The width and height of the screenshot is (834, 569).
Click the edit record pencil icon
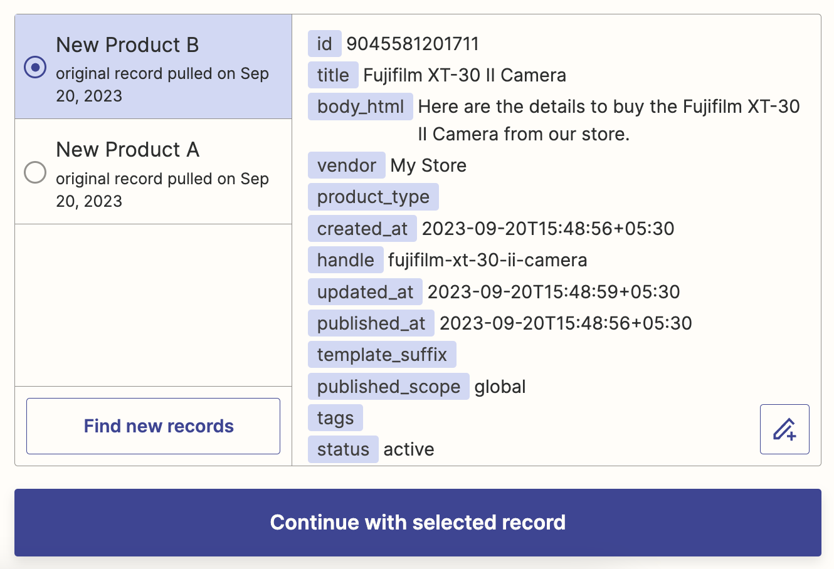pyautogui.click(x=784, y=429)
